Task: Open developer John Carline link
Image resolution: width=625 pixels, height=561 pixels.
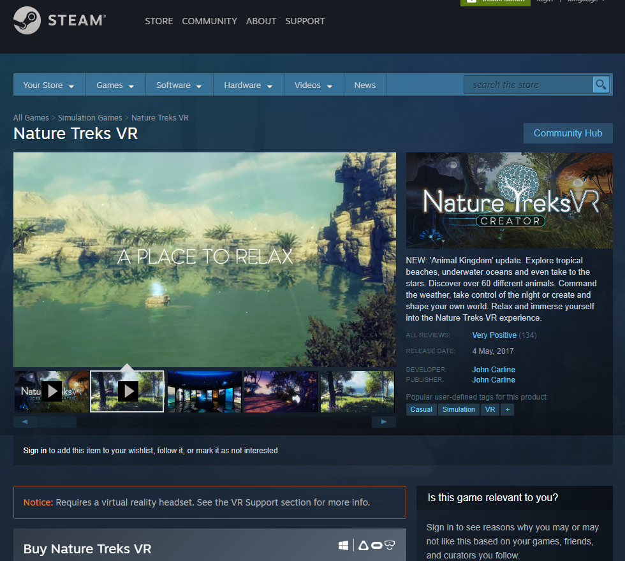Action: click(x=494, y=369)
